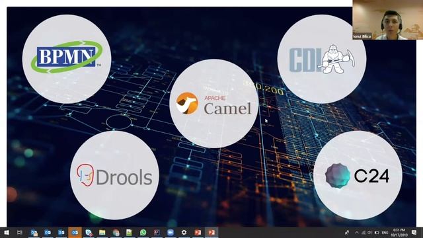Check the battery tray icon

(x=377, y=232)
